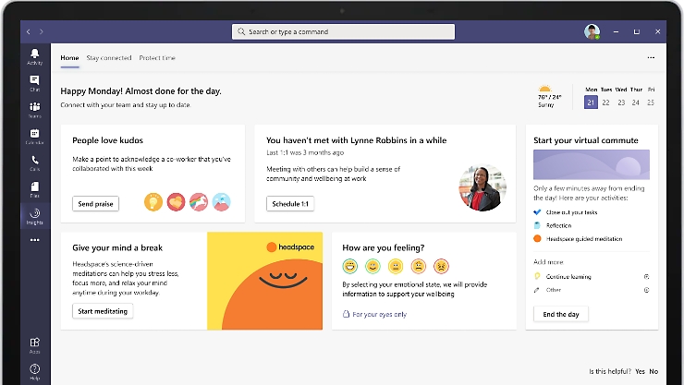
Task: Expand the sidebar more apps ellipsis
Action: point(35,240)
